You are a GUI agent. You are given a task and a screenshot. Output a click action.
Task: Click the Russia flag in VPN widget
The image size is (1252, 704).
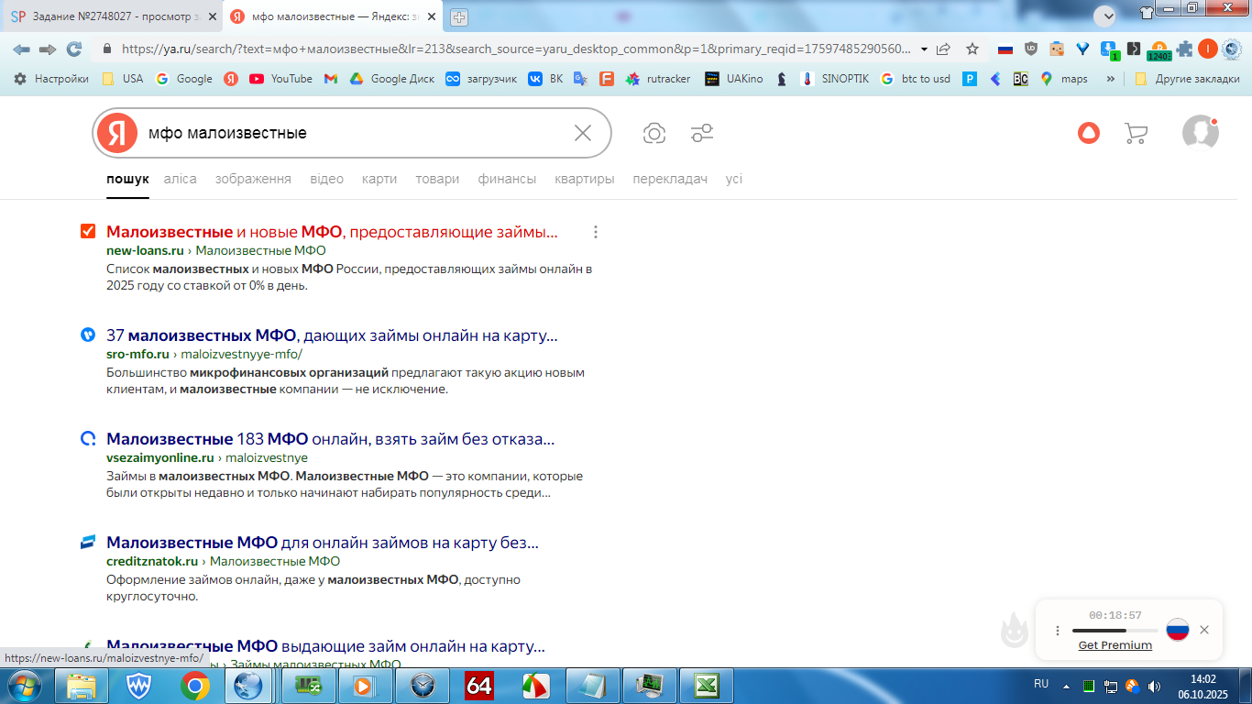tap(1178, 630)
